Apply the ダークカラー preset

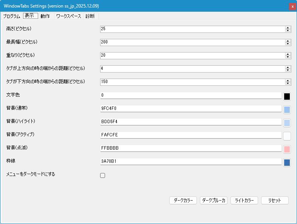click(x=183, y=200)
